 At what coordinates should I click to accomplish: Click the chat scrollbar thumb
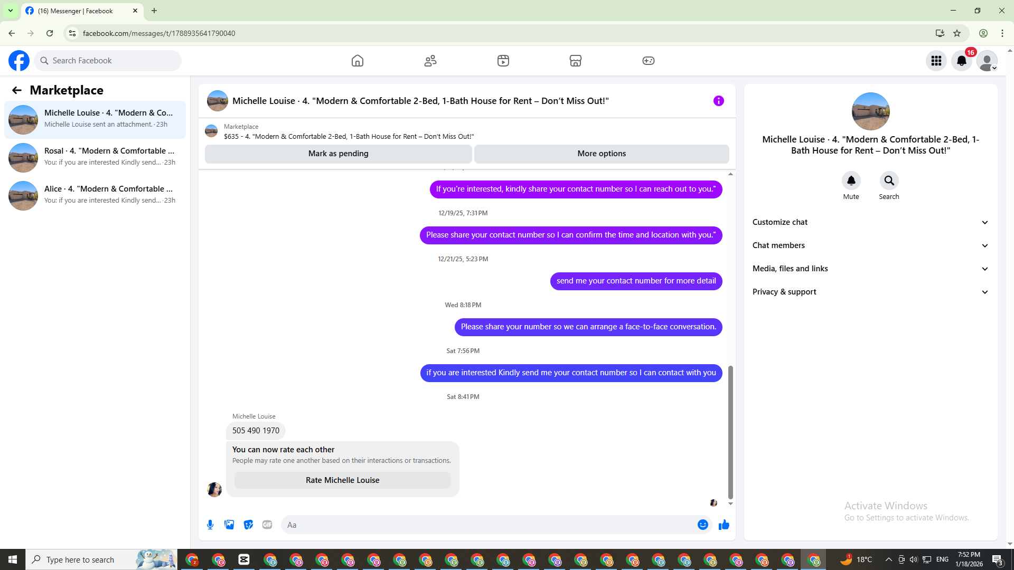point(730,432)
